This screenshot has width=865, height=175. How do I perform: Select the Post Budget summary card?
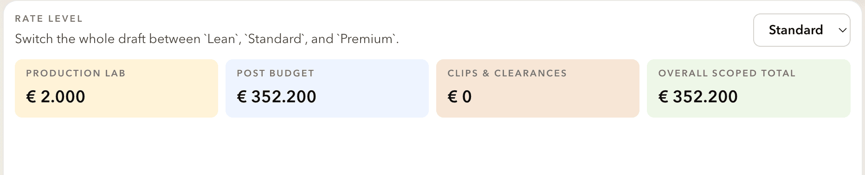327,88
